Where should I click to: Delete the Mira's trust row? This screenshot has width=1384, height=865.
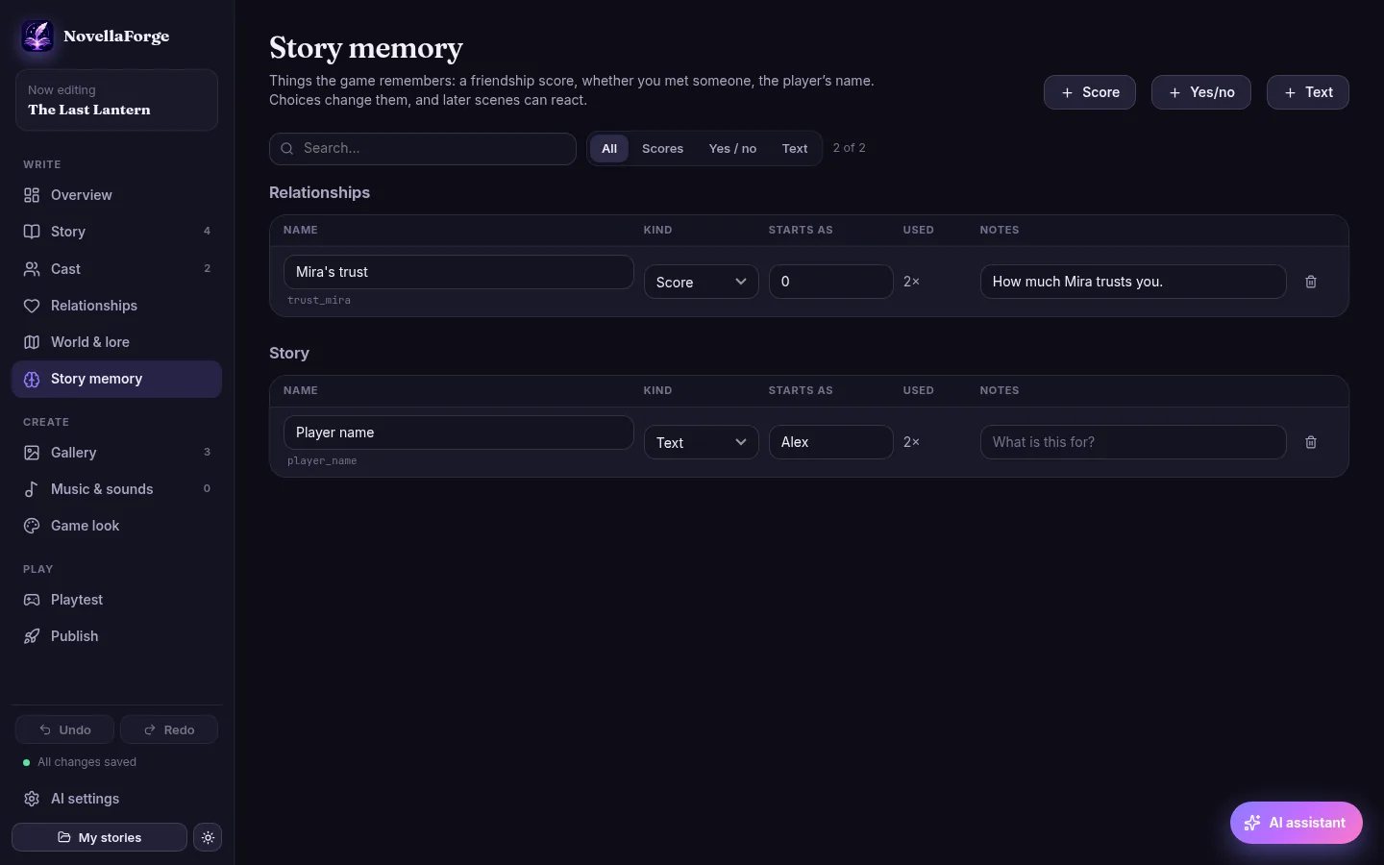point(1311,282)
